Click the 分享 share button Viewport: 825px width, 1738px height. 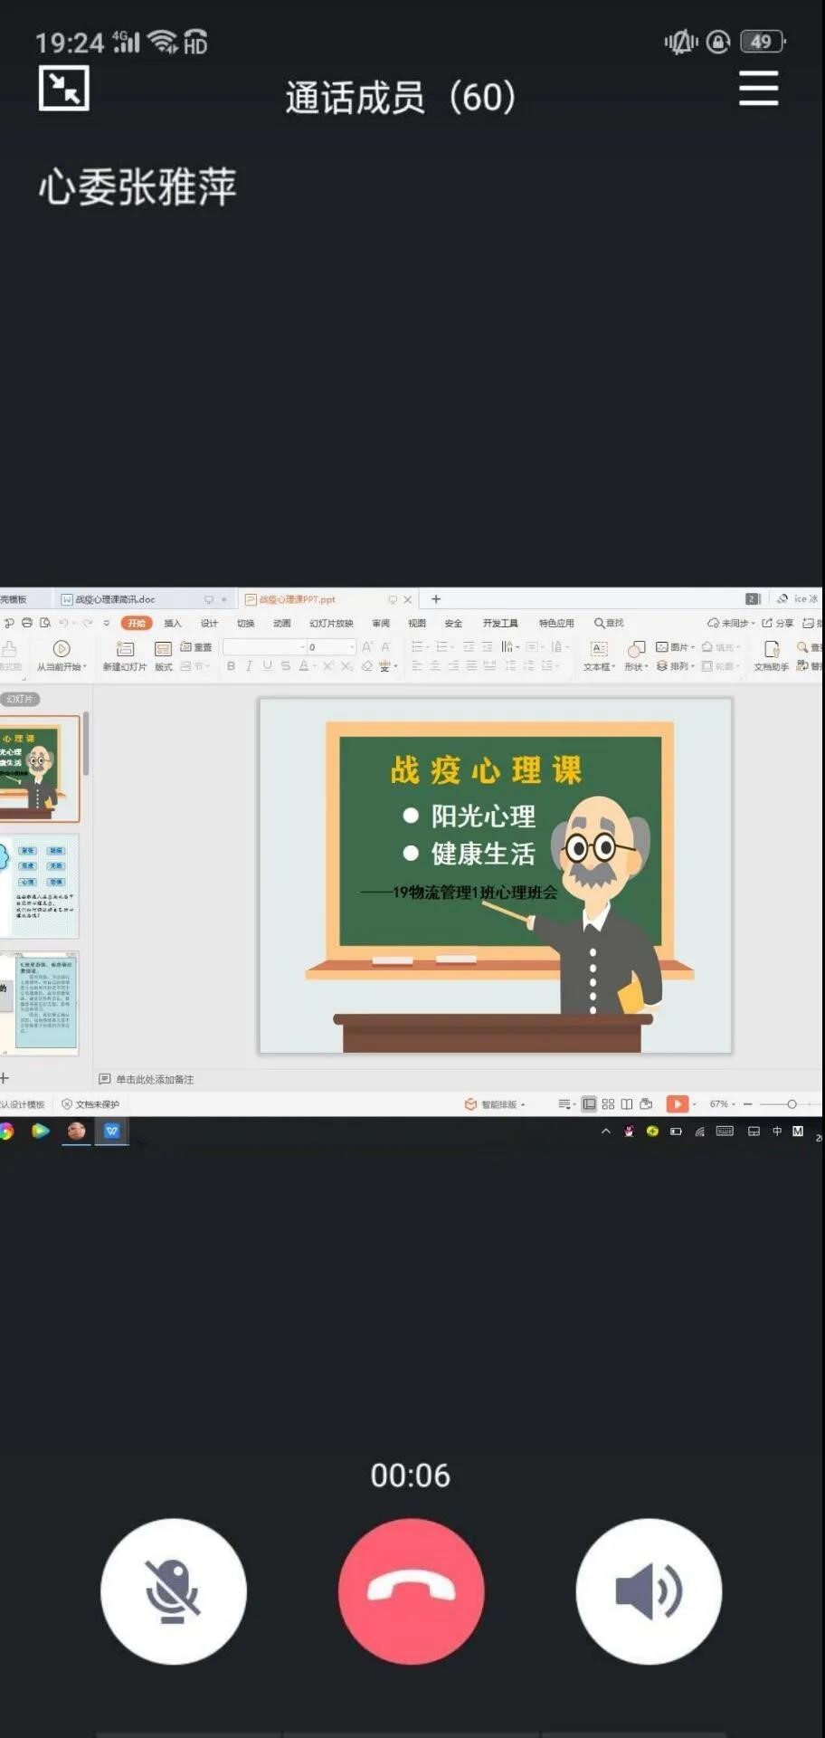point(778,623)
